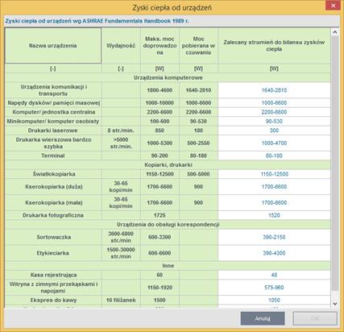The image size is (344, 332).
Task: Select recommended value 390-2150 for Sortowaczka
Action: coord(274,237)
